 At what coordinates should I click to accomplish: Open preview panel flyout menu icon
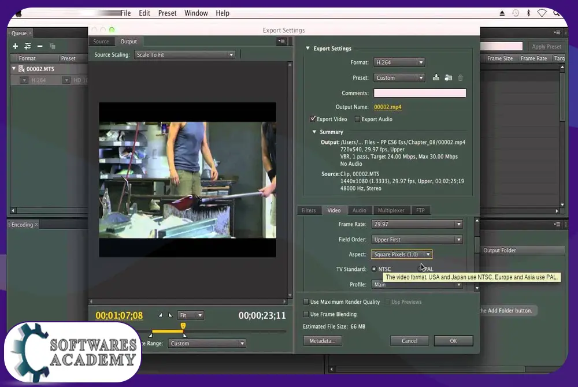click(281, 41)
